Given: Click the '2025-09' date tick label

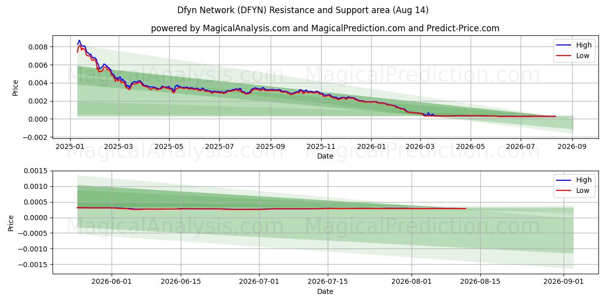Looking at the screenshot, I should 271,146.
